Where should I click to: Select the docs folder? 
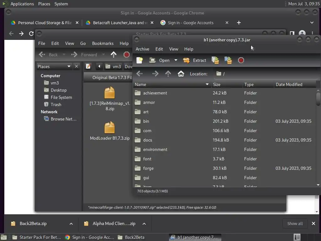(224, 140)
